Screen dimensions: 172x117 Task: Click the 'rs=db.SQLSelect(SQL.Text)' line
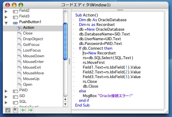(108, 58)
